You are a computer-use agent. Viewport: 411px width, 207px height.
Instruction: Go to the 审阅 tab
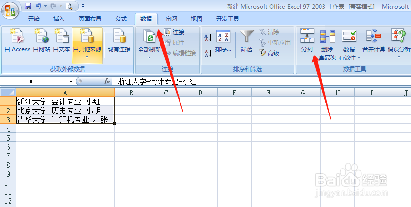[171, 19]
